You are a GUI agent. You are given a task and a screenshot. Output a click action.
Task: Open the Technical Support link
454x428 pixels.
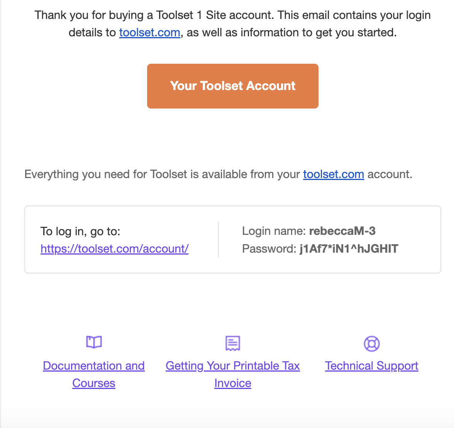click(x=372, y=366)
